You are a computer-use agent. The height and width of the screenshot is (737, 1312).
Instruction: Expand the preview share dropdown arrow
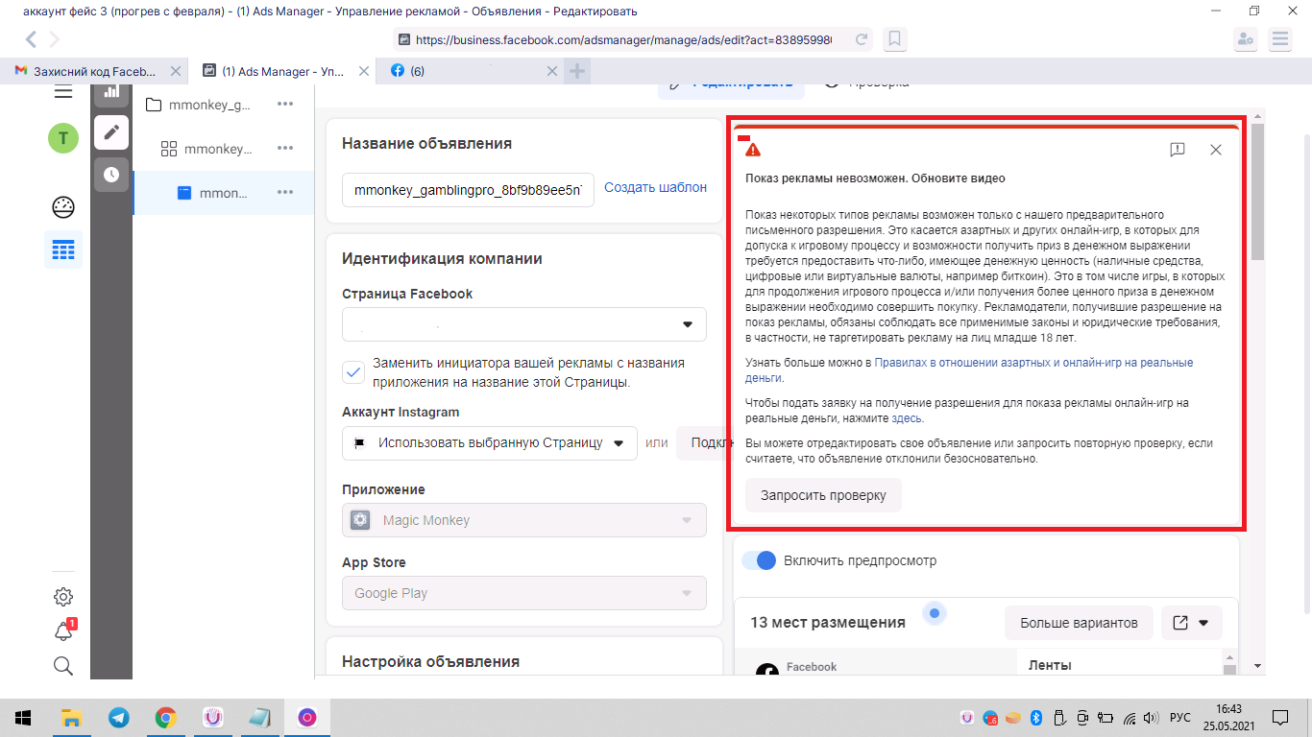pyautogui.click(x=1203, y=623)
